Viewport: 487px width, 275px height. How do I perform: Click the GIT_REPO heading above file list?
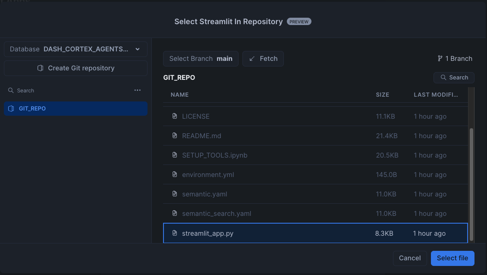(179, 77)
